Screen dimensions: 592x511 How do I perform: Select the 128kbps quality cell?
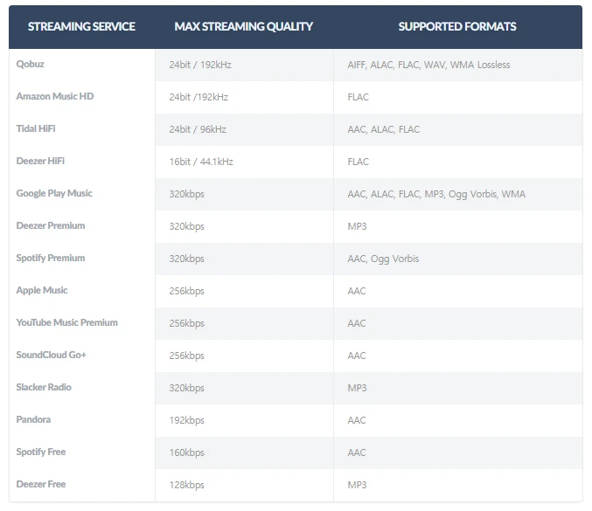coord(186,485)
